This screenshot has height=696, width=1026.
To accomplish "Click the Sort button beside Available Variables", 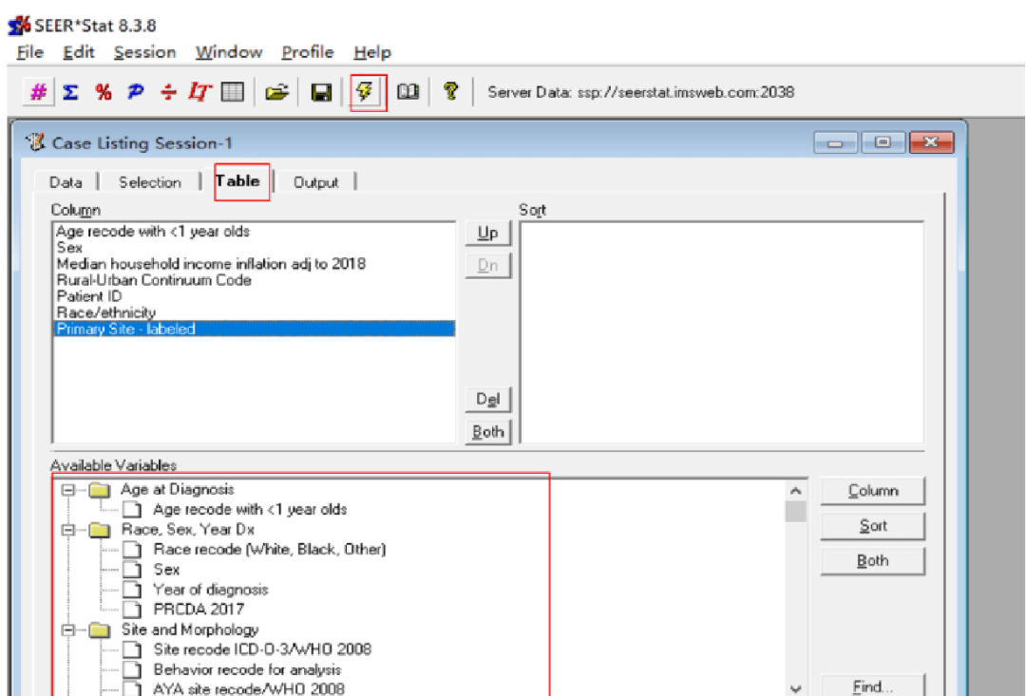I will pos(873,526).
